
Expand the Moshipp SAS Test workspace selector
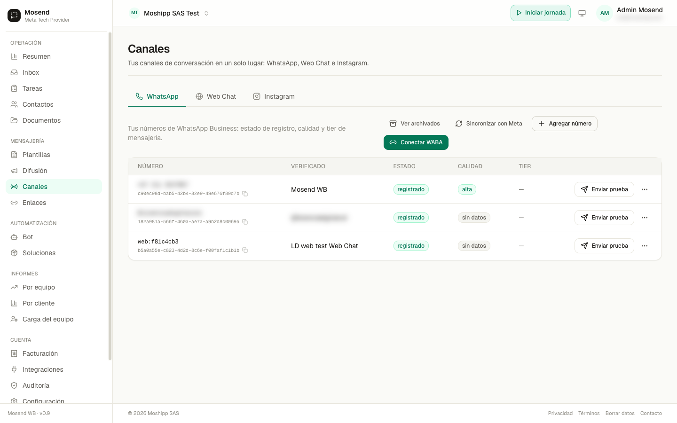pos(169,13)
